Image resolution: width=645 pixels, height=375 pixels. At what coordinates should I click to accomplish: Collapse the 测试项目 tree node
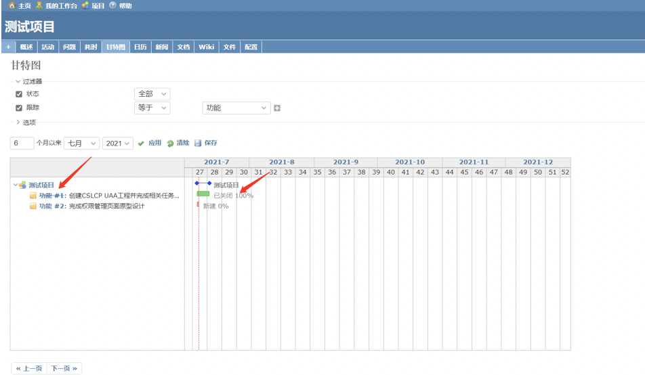[15, 185]
